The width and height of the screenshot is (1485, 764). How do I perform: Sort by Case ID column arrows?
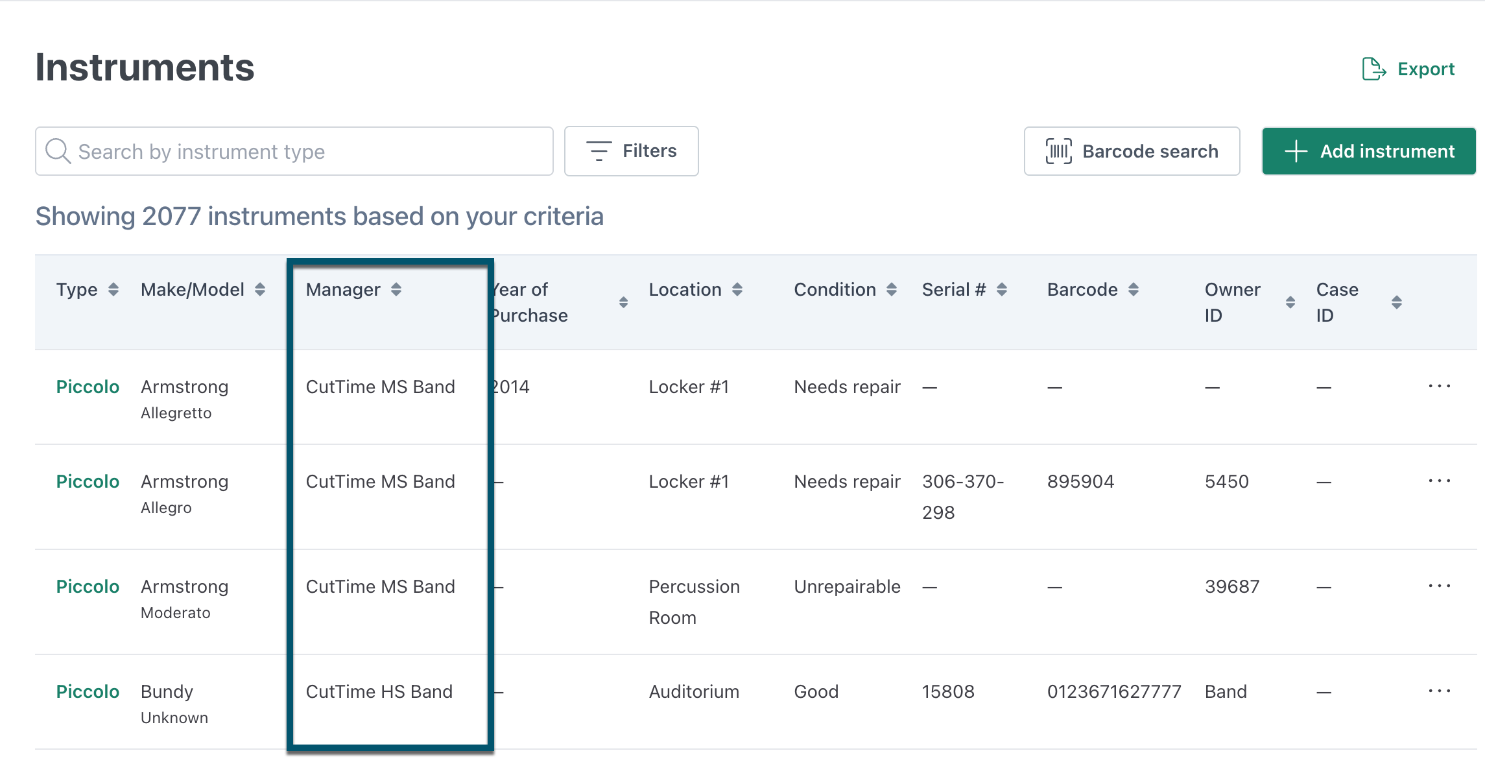click(1397, 302)
